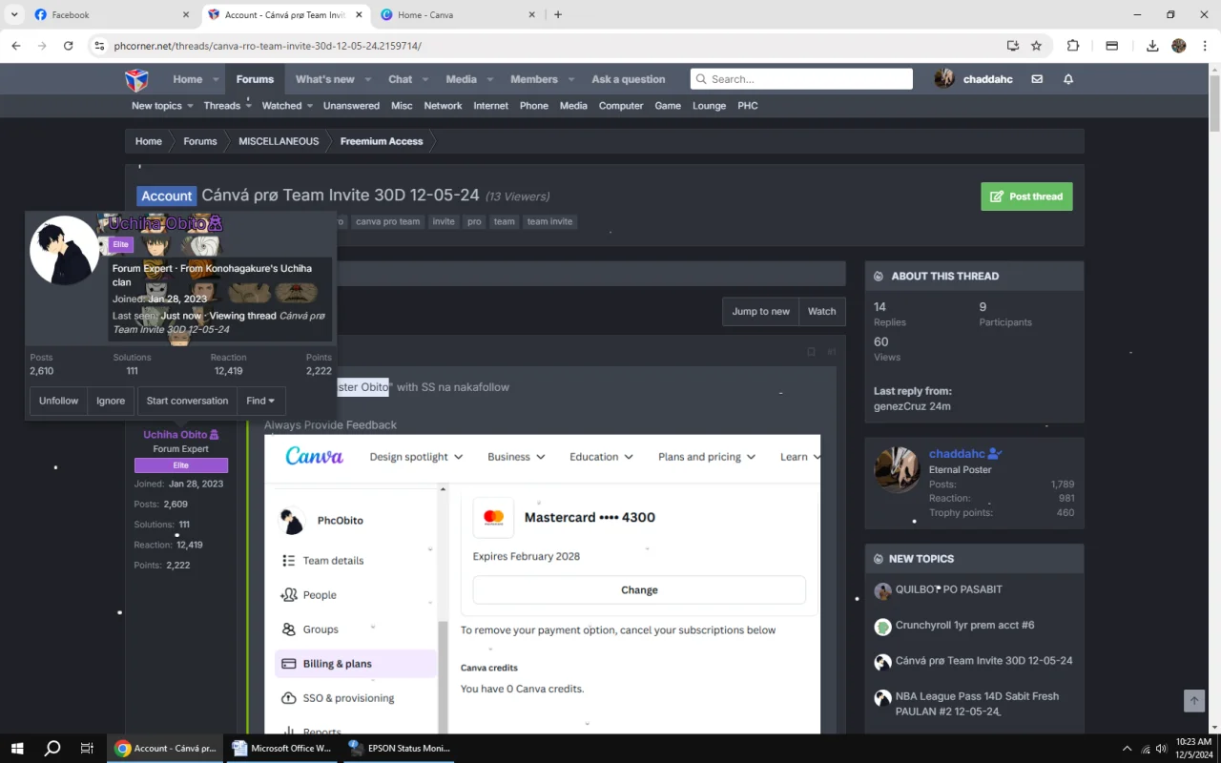Open the alerts bell icon
The image size is (1221, 763).
click(x=1068, y=79)
